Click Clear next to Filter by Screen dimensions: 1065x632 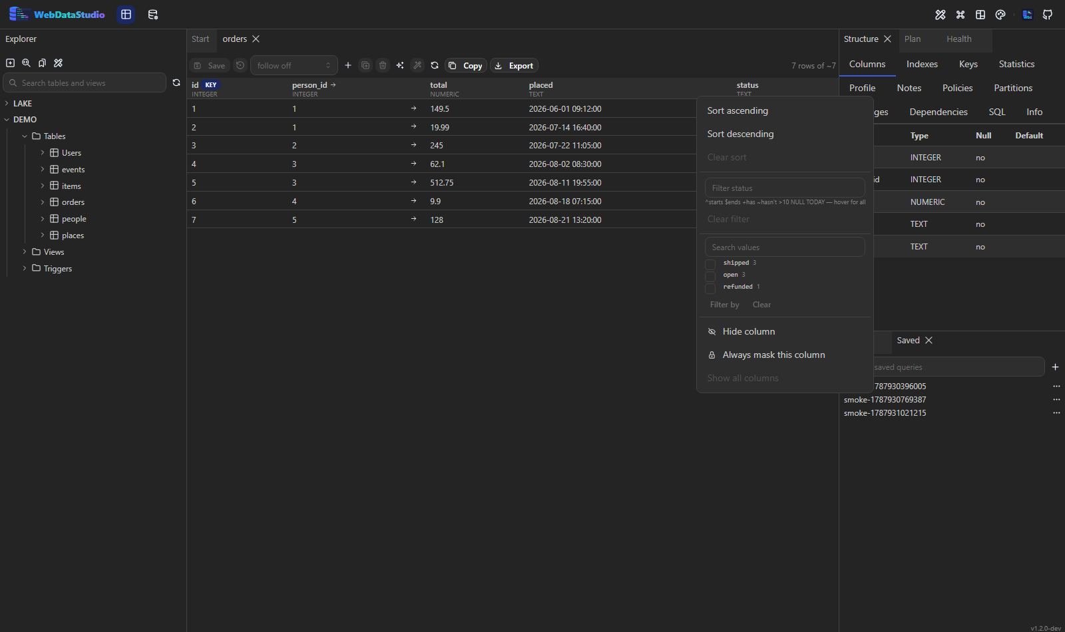click(x=761, y=305)
